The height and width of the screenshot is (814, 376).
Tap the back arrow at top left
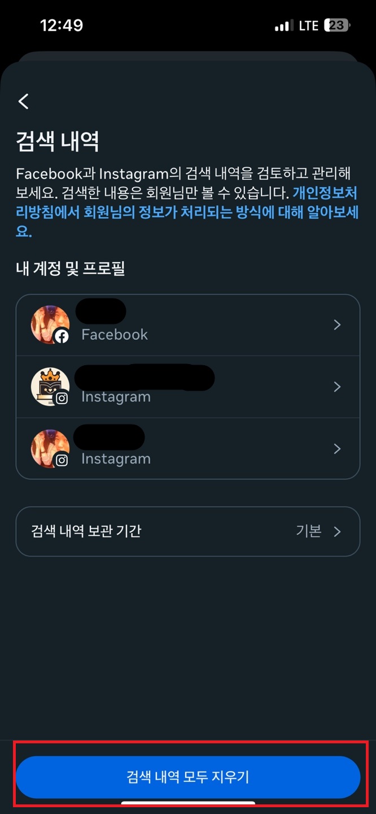[x=23, y=102]
